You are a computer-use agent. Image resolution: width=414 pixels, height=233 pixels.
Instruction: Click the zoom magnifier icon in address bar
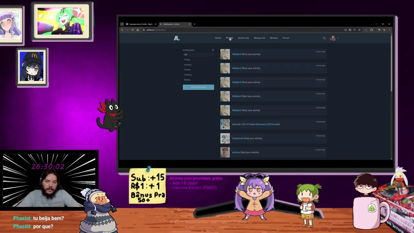tap(354, 30)
